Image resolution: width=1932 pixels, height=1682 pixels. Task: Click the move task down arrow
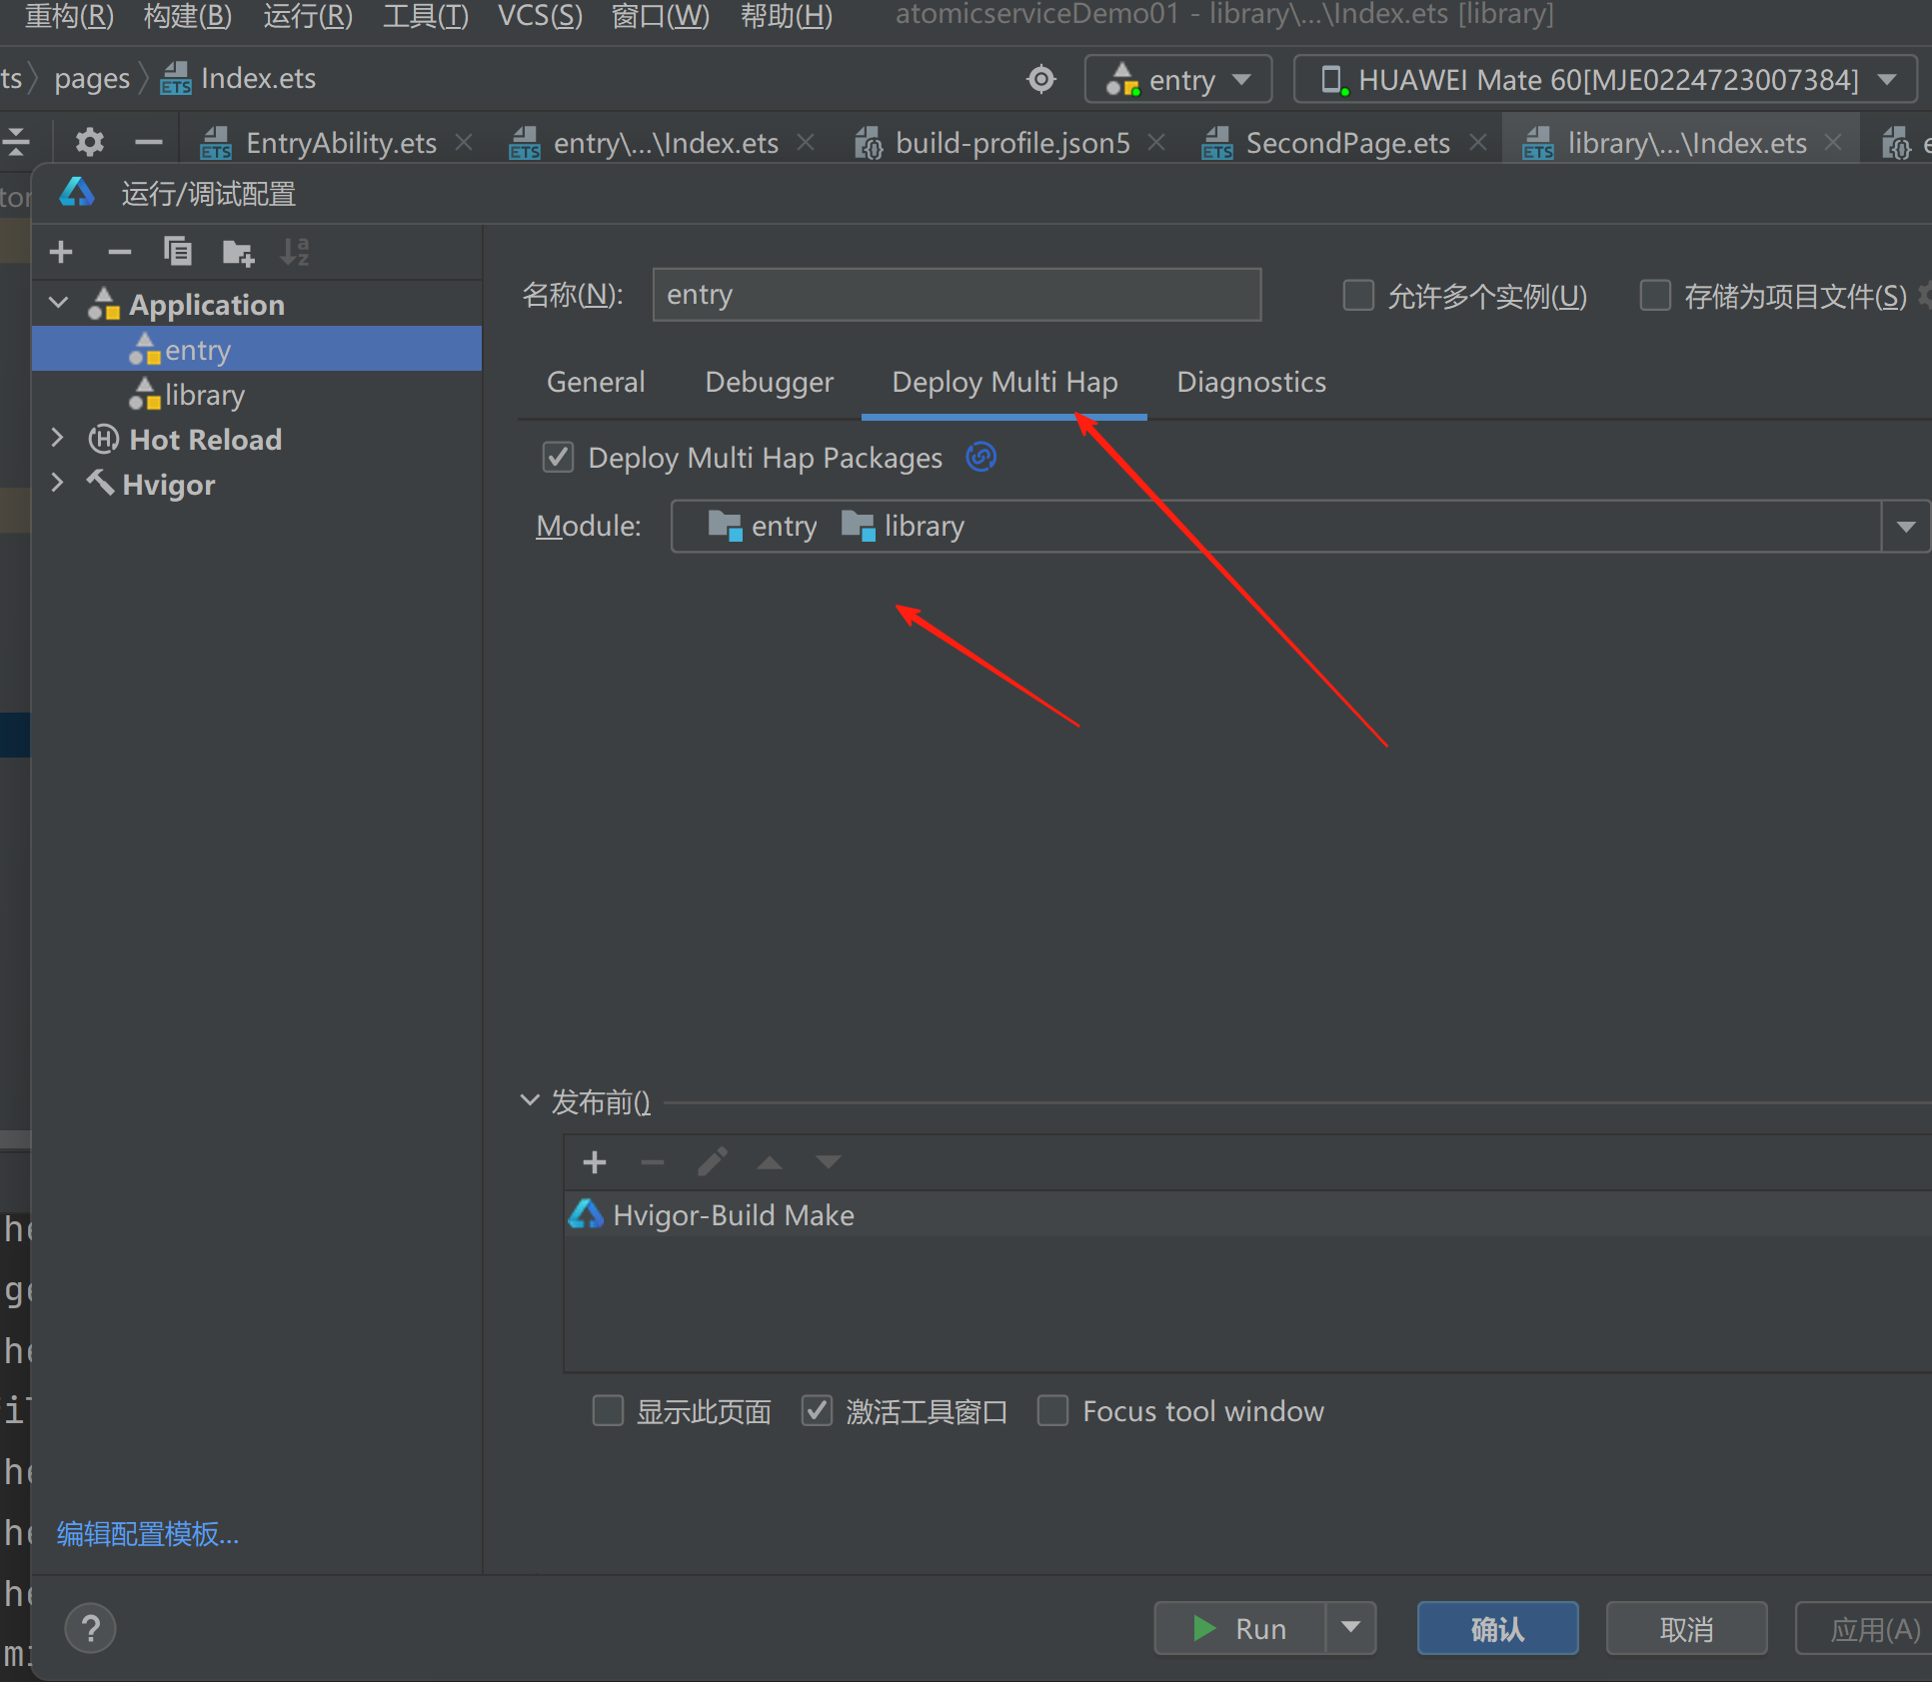tap(829, 1162)
